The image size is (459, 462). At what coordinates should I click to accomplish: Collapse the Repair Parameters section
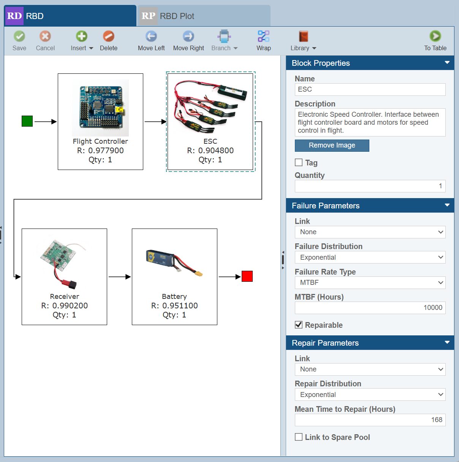(x=447, y=343)
